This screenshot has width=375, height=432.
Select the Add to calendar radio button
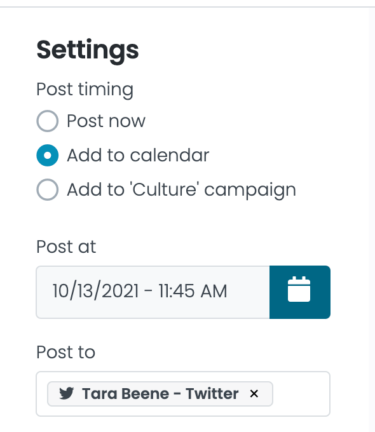(48, 156)
